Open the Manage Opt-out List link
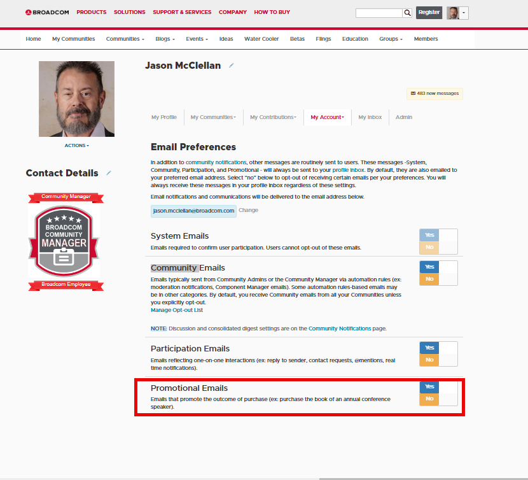Viewport: 528px width, 480px height. (x=177, y=310)
